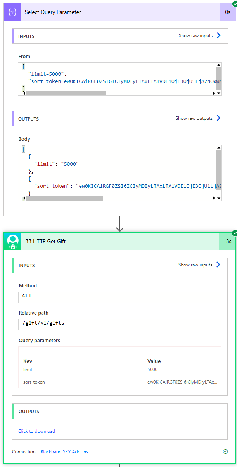Open the Blackbaud SKY Add-ins connection link

point(64,452)
